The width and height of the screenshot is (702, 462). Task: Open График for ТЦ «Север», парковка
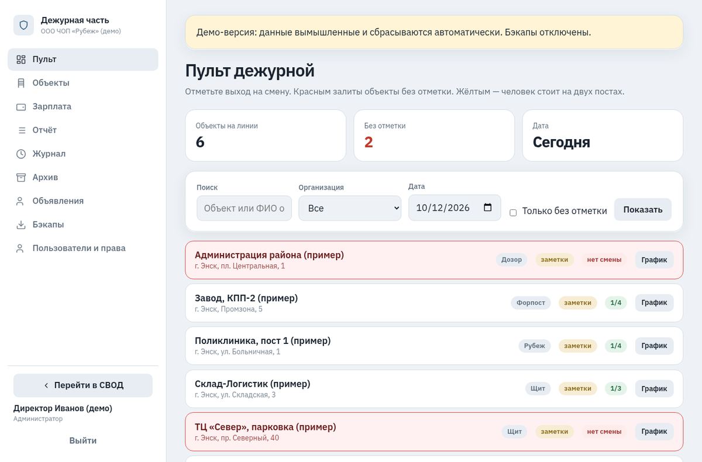[654, 432]
